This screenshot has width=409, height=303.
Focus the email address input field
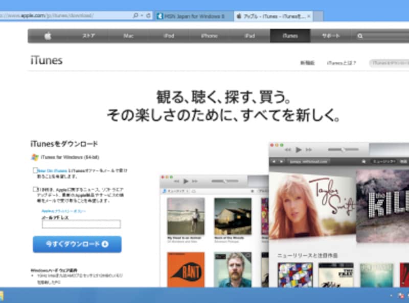click(x=81, y=224)
